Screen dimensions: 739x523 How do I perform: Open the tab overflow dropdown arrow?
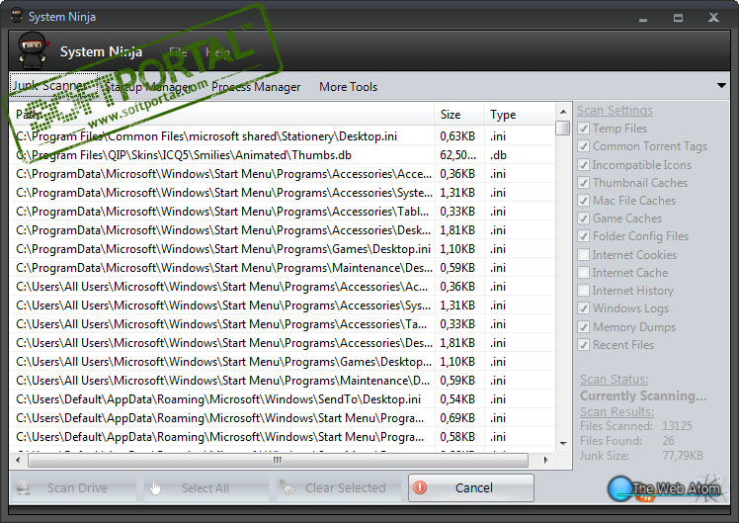[x=721, y=86]
